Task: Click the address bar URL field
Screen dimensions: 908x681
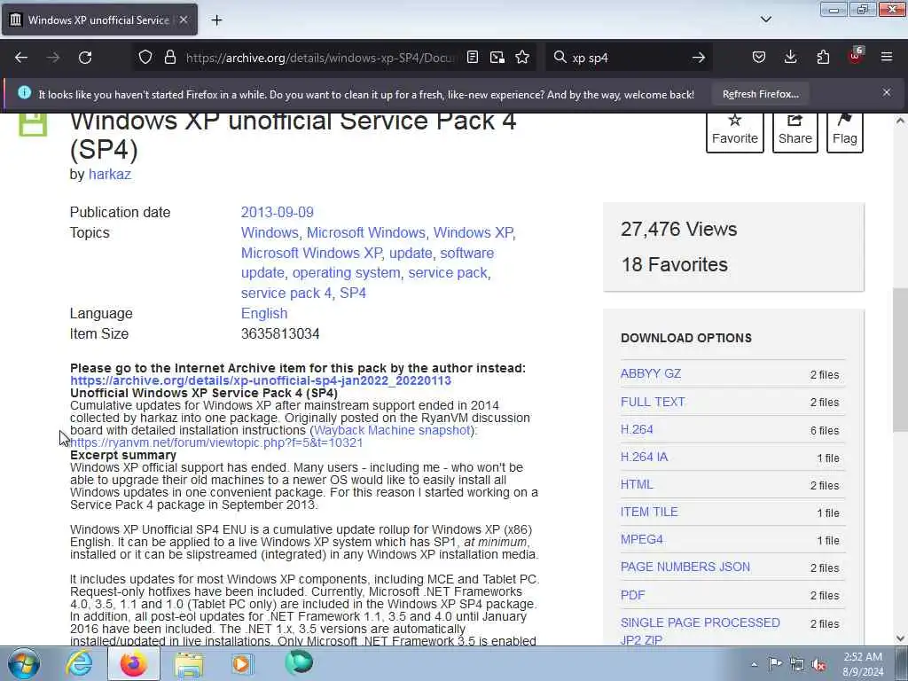Action: pyautogui.click(x=320, y=58)
